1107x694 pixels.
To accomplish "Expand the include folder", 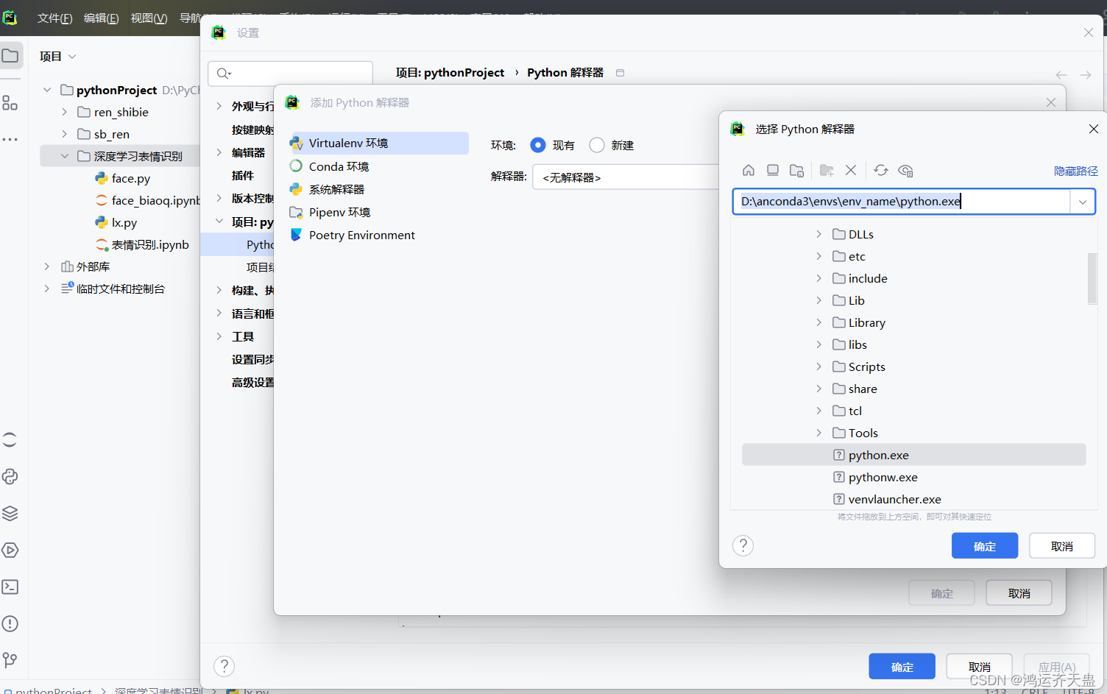I will point(818,278).
